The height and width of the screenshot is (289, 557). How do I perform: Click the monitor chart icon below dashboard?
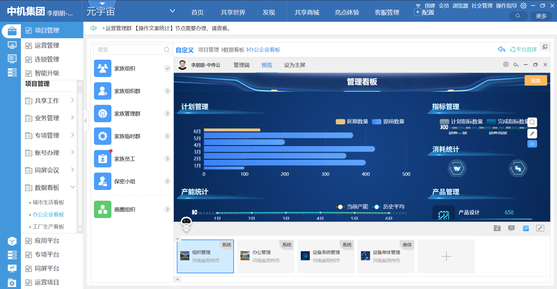511,228
